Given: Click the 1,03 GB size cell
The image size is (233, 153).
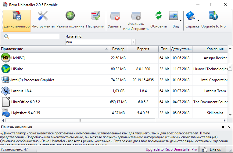Looking at the screenshot, I should click(118, 91).
